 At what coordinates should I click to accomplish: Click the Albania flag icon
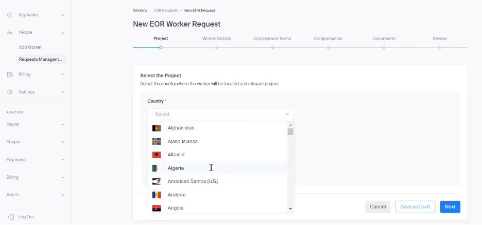pyautogui.click(x=157, y=155)
